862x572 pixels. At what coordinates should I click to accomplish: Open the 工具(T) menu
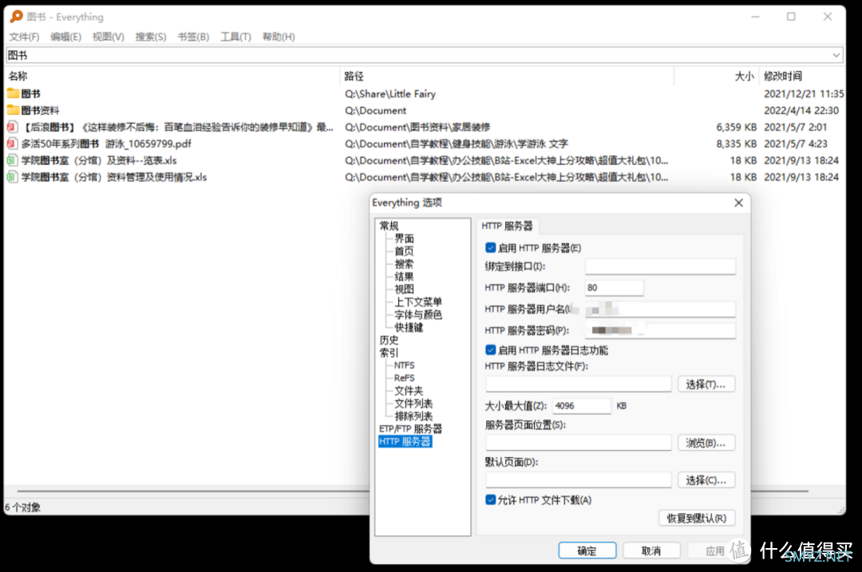pyautogui.click(x=235, y=37)
